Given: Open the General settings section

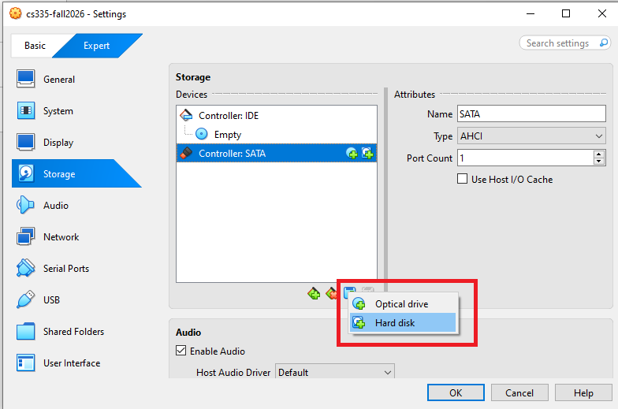Looking at the screenshot, I should coord(58,79).
